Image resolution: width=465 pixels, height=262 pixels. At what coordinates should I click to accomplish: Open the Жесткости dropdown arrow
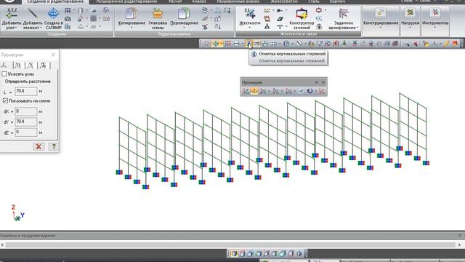(x=249, y=28)
